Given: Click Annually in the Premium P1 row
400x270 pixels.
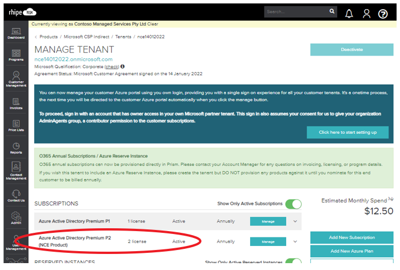Looking at the screenshot, I should 225,221.
